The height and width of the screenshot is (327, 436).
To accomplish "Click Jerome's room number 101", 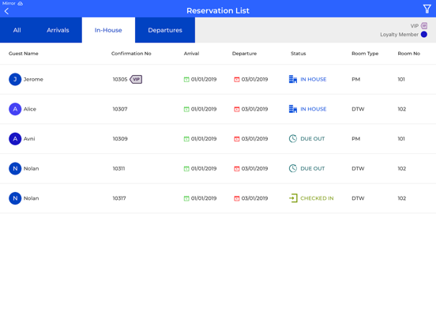I will [401, 79].
